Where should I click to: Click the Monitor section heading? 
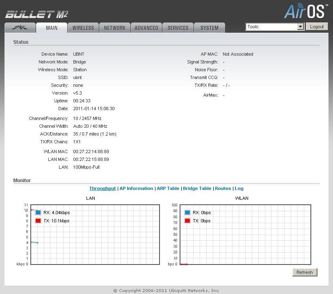[22, 180]
